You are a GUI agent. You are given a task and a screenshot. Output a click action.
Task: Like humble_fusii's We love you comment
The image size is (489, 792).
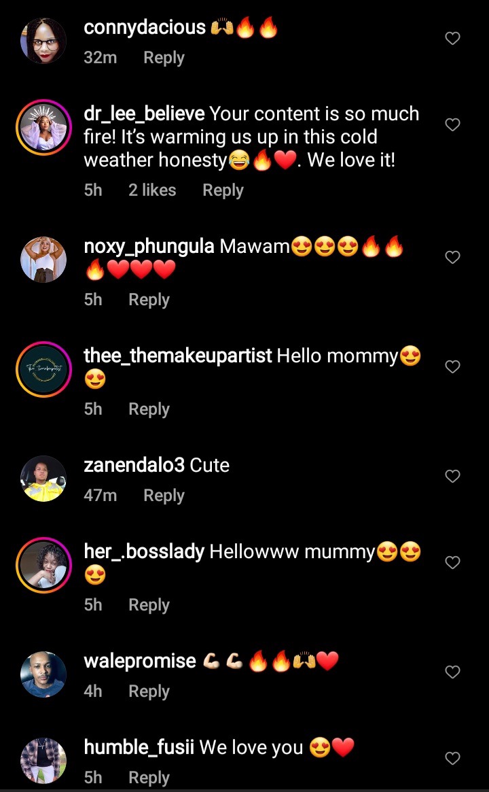pos(453,758)
